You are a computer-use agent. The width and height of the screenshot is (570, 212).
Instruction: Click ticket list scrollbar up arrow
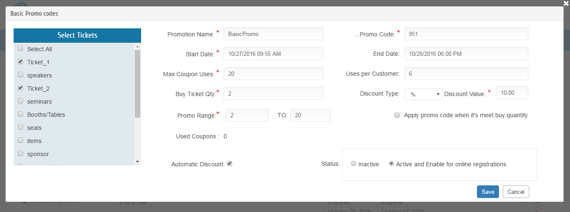tap(137, 46)
